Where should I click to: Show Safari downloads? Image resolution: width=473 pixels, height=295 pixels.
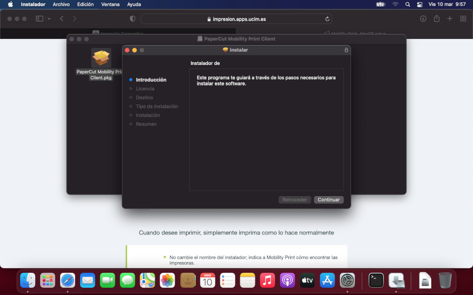click(x=423, y=19)
